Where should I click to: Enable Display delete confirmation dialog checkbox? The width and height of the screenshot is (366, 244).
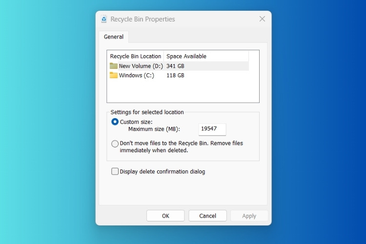[x=115, y=171]
